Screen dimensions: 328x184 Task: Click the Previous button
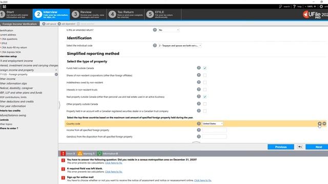pos(281,147)
